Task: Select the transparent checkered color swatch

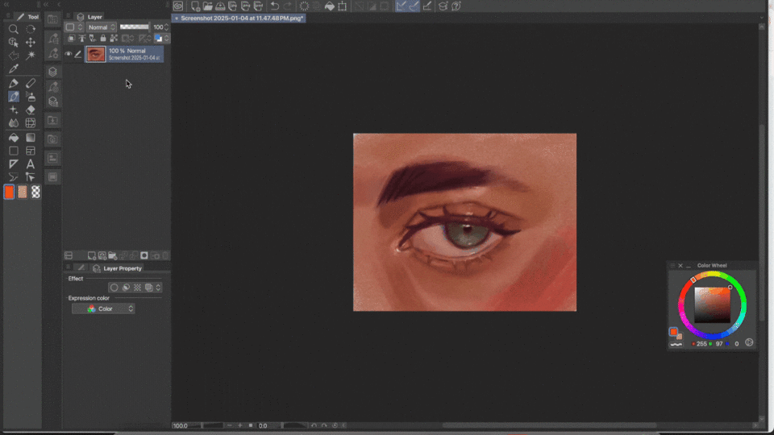Action: coord(35,192)
